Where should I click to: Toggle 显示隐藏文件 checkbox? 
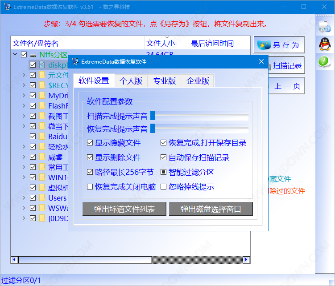coord(90,143)
